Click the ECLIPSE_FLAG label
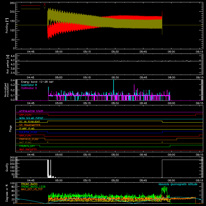206x206 pixels. pos(28,132)
